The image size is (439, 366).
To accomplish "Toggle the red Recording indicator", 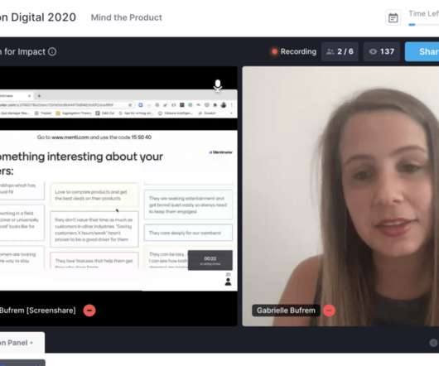I will click(x=274, y=51).
